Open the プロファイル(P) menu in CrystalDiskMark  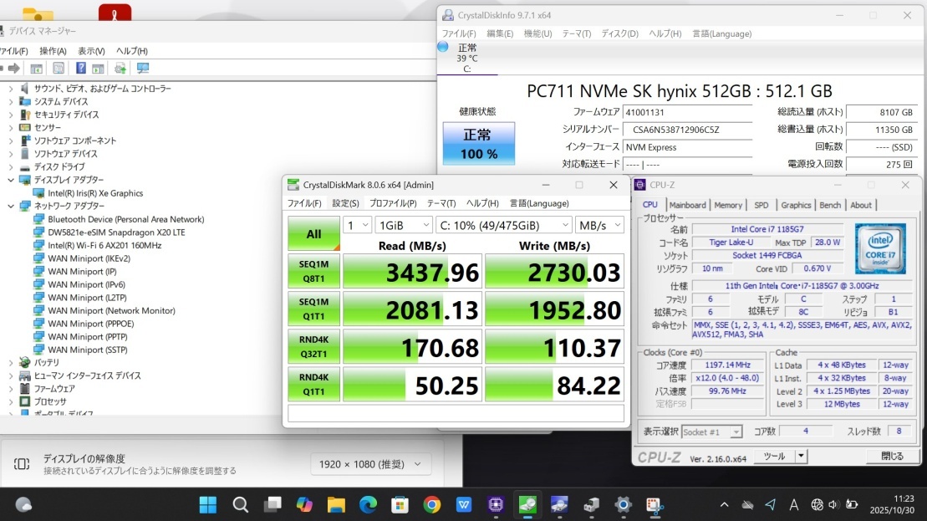pyautogui.click(x=394, y=203)
